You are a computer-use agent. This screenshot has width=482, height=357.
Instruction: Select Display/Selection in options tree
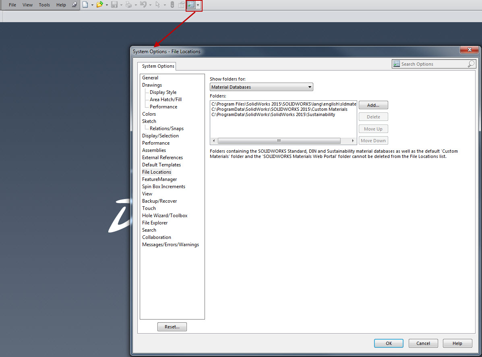[x=160, y=136]
